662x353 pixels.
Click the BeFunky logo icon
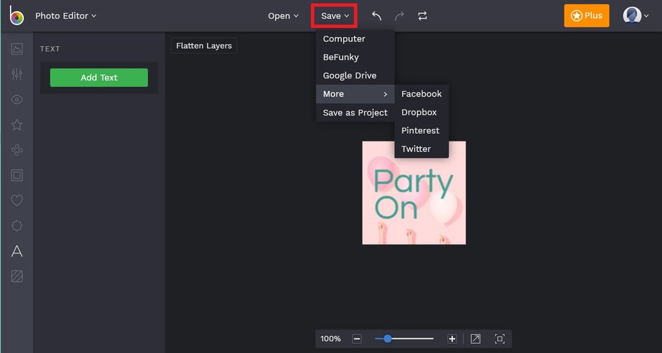click(x=16, y=15)
